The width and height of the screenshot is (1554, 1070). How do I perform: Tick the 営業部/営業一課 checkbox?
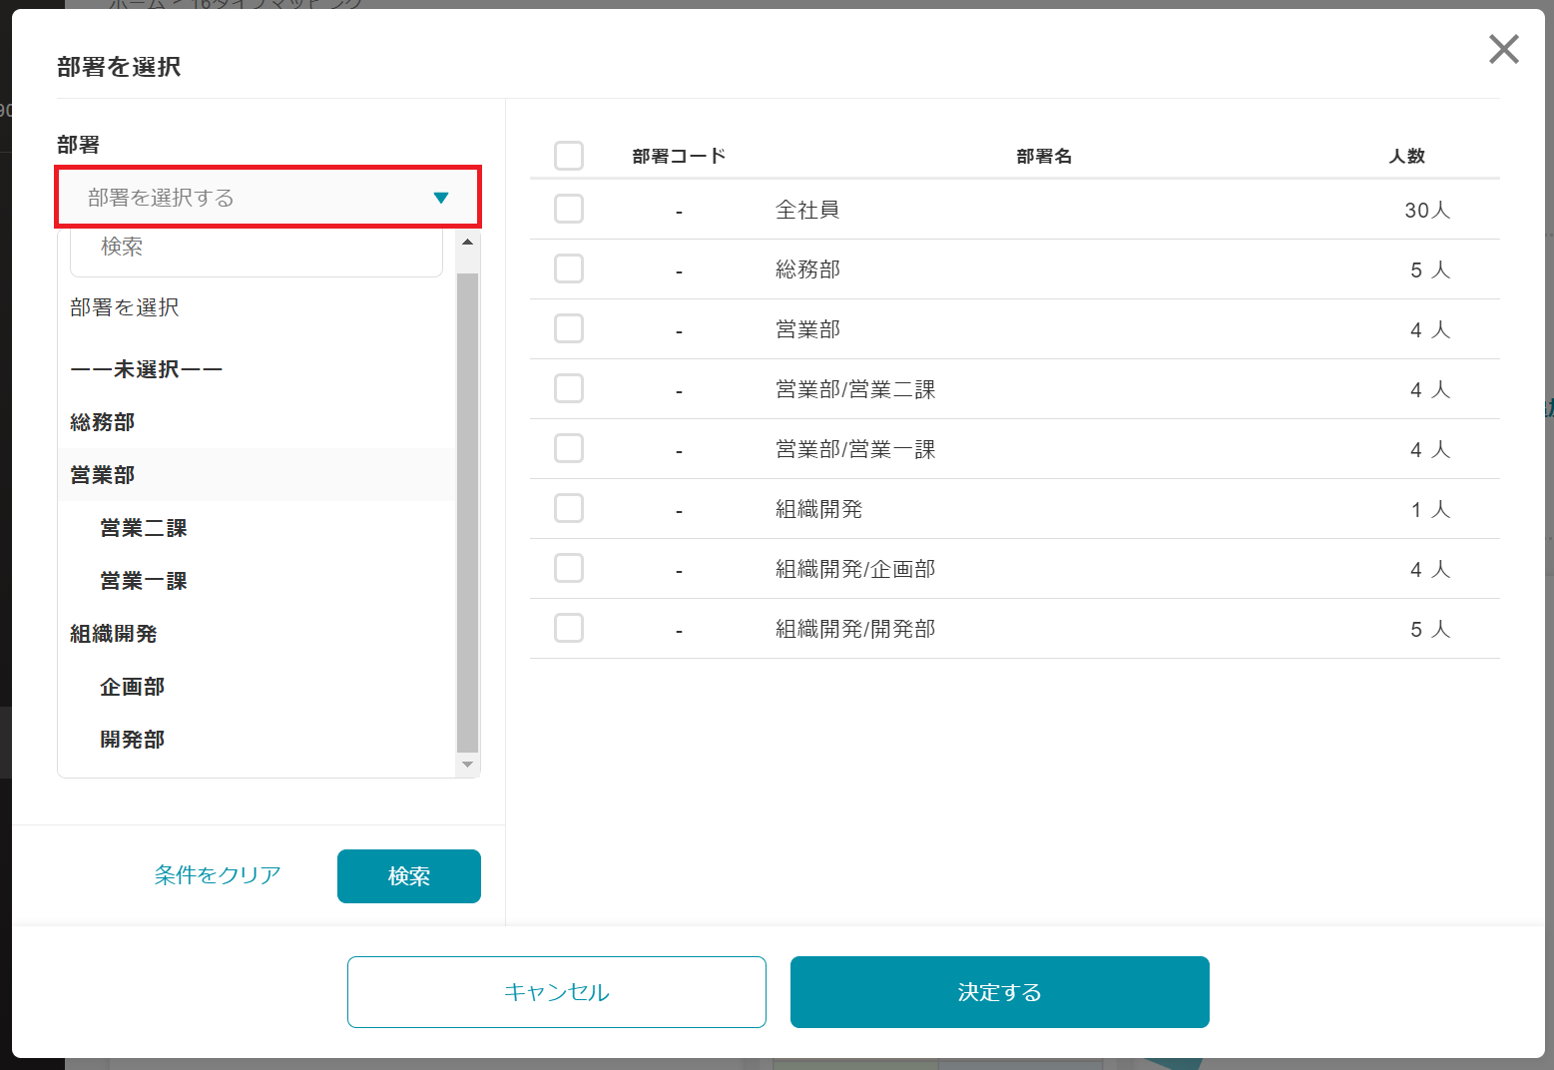pyautogui.click(x=569, y=449)
